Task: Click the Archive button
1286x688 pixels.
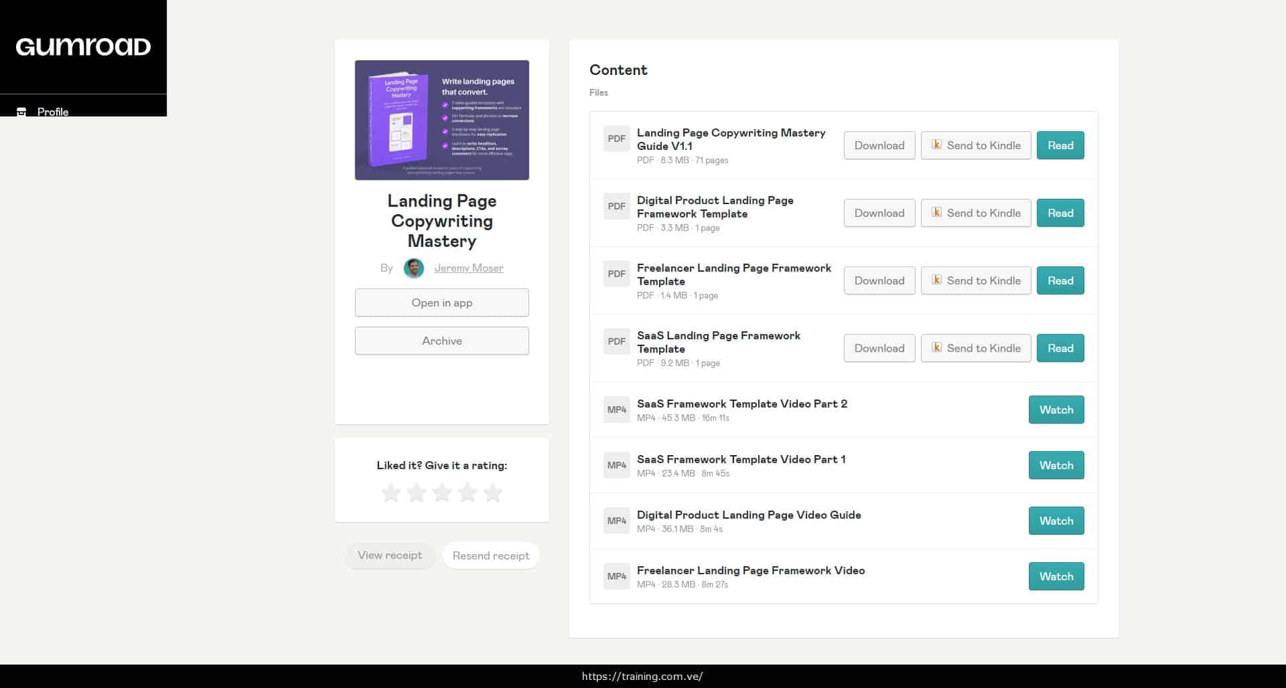Action: pyautogui.click(x=441, y=341)
